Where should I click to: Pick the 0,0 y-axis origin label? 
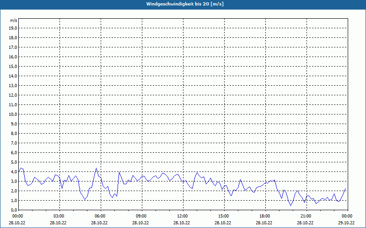point(14,210)
